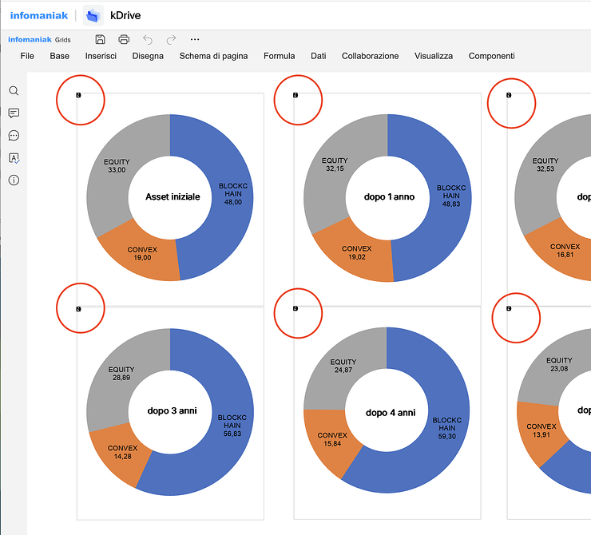Viewport: 591px width, 535px height.
Task: Open the spell check sidebar icon
Action: (x=14, y=158)
